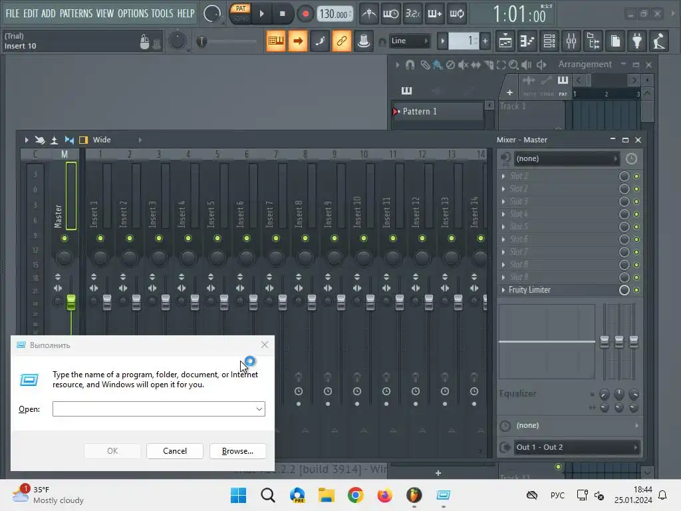Screen dimensions: 681x511
Task: Click the orange arrow auto-scroll icon
Action: click(x=298, y=41)
